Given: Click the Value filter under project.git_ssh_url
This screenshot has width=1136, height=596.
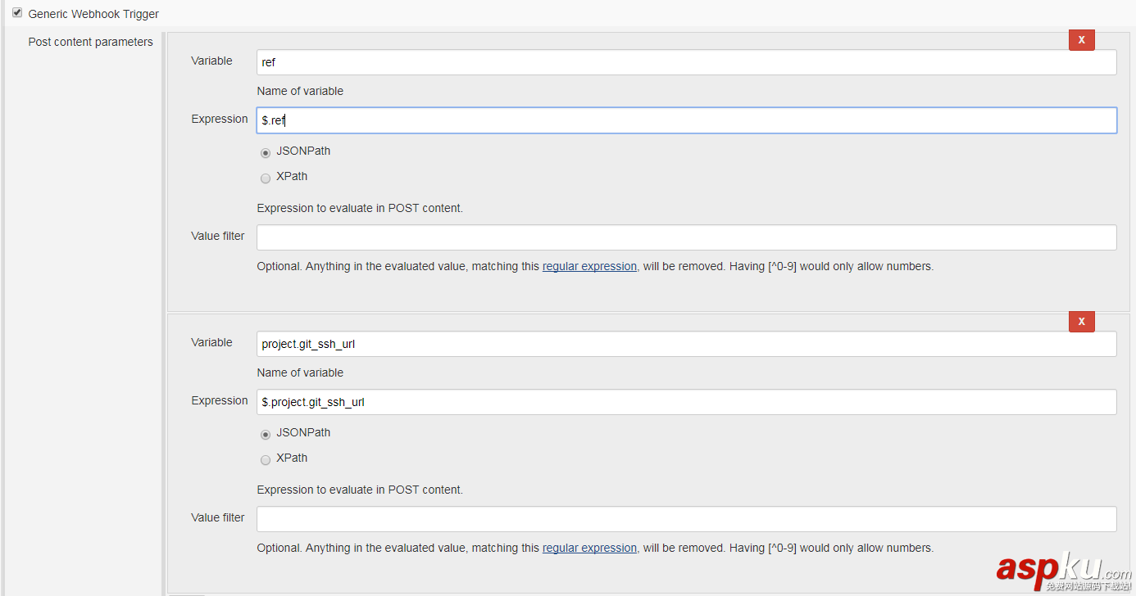Looking at the screenshot, I should coord(685,519).
